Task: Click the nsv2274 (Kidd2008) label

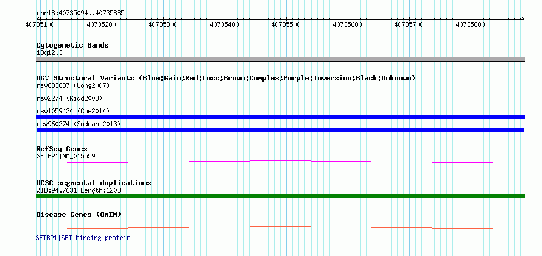Action: 69,98
